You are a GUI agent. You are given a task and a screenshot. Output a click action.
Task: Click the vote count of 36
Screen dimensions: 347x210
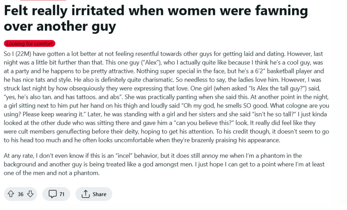coord(21,194)
